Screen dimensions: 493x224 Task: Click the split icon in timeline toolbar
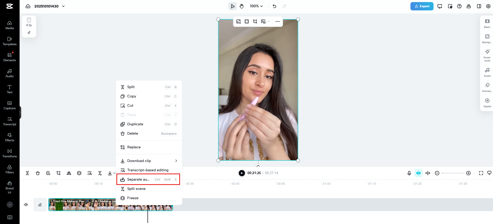(27, 173)
